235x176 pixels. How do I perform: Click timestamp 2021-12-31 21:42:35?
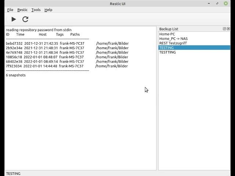coord(41,43)
